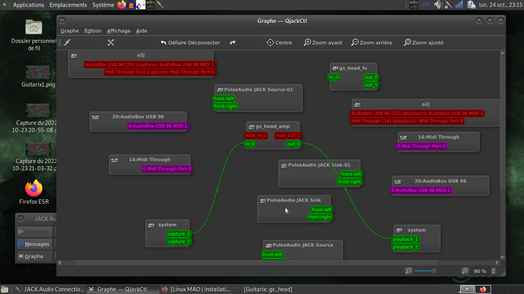Switch to JACK Audio Connection taskbar entry

click(x=49, y=289)
